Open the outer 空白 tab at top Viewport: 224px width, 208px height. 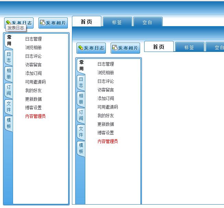147,22
